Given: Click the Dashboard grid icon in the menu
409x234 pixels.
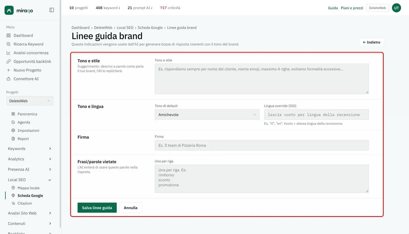Looking at the screenshot, I should click(x=9, y=36).
